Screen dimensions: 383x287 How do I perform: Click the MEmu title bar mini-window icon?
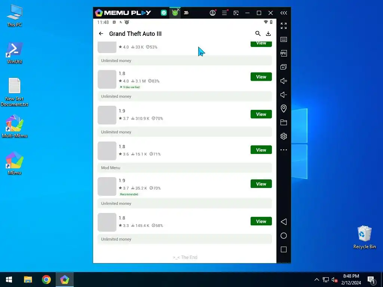pos(236,13)
